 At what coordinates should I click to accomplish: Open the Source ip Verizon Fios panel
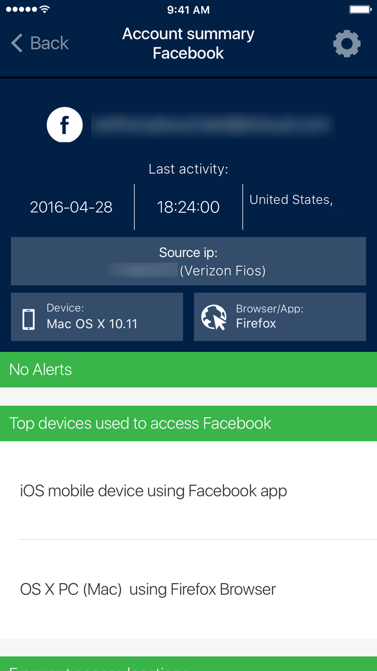(x=188, y=261)
